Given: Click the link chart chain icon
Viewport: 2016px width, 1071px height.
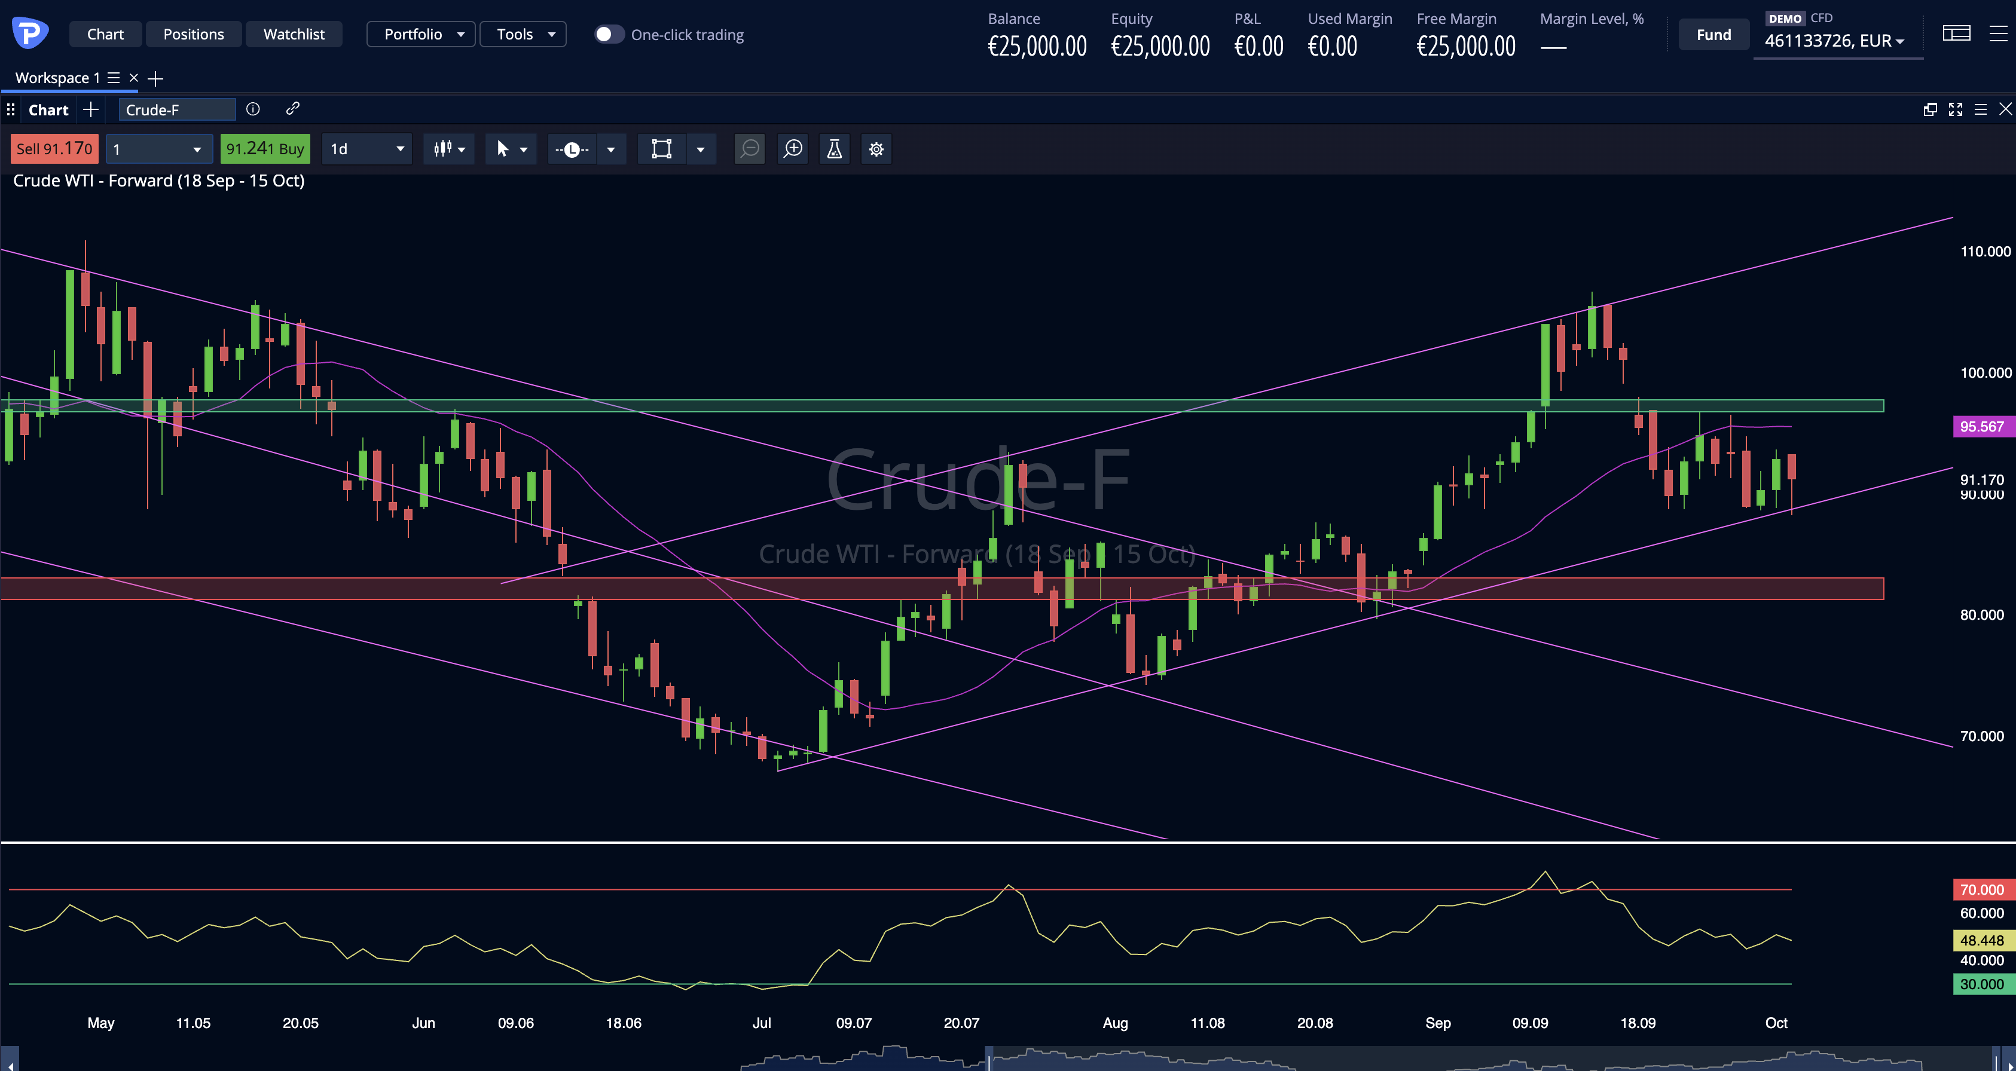Looking at the screenshot, I should [293, 109].
